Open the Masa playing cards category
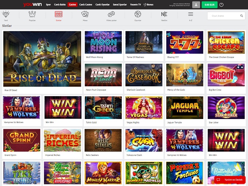Screen dimensions: 248x186 [x=85, y=14]
